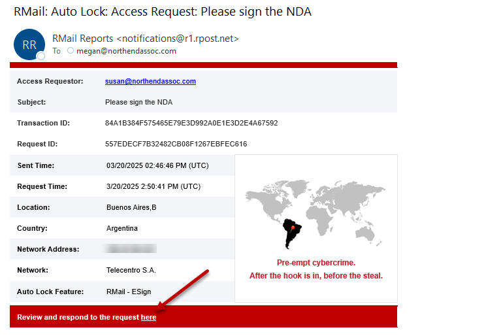Image resolution: width=484 pixels, height=336 pixels.
Task: Click the red pin on the world map
Action: (x=293, y=229)
